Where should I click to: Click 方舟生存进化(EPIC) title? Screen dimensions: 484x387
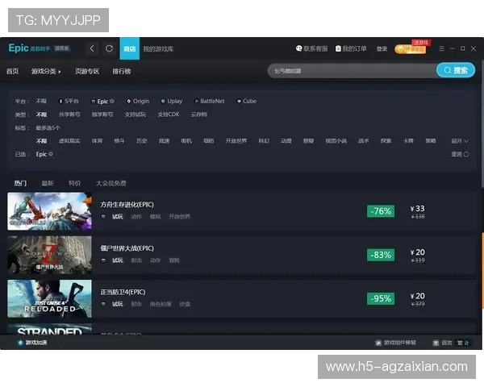127,205
